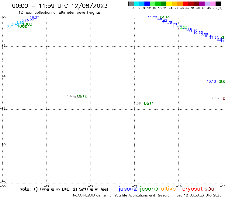Pick the bright red legend swatch

185,4
